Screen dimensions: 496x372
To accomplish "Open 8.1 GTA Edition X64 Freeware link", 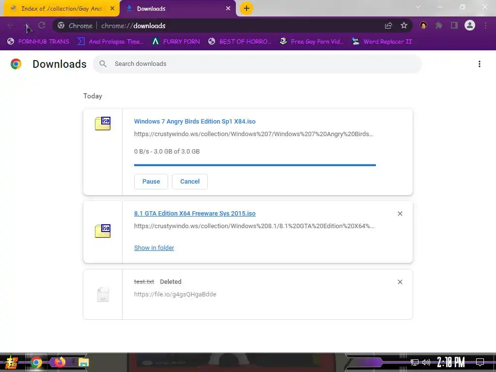I will (195, 214).
